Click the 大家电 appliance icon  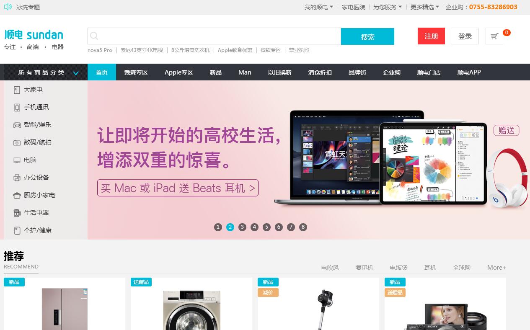coord(17,90)
